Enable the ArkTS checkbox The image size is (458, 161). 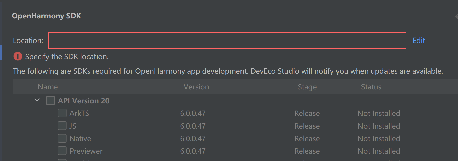[x=62, y=113]
